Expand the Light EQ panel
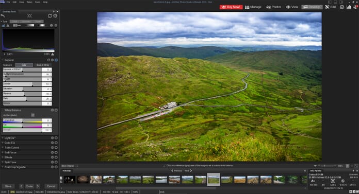The image size is (359, 194). tap(10, 138)
